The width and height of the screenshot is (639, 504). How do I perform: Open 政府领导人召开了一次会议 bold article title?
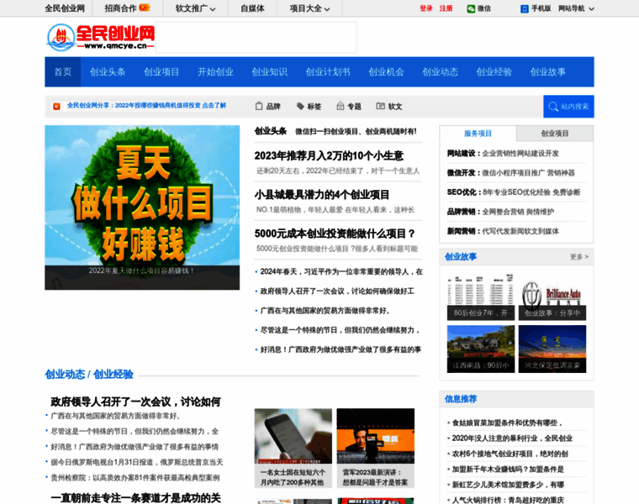[135, 402]
